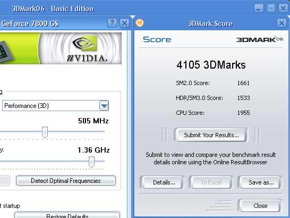Open the Performance (3D) dropdown
Viewport: 290px width, 218px height.
click(104, 106)
